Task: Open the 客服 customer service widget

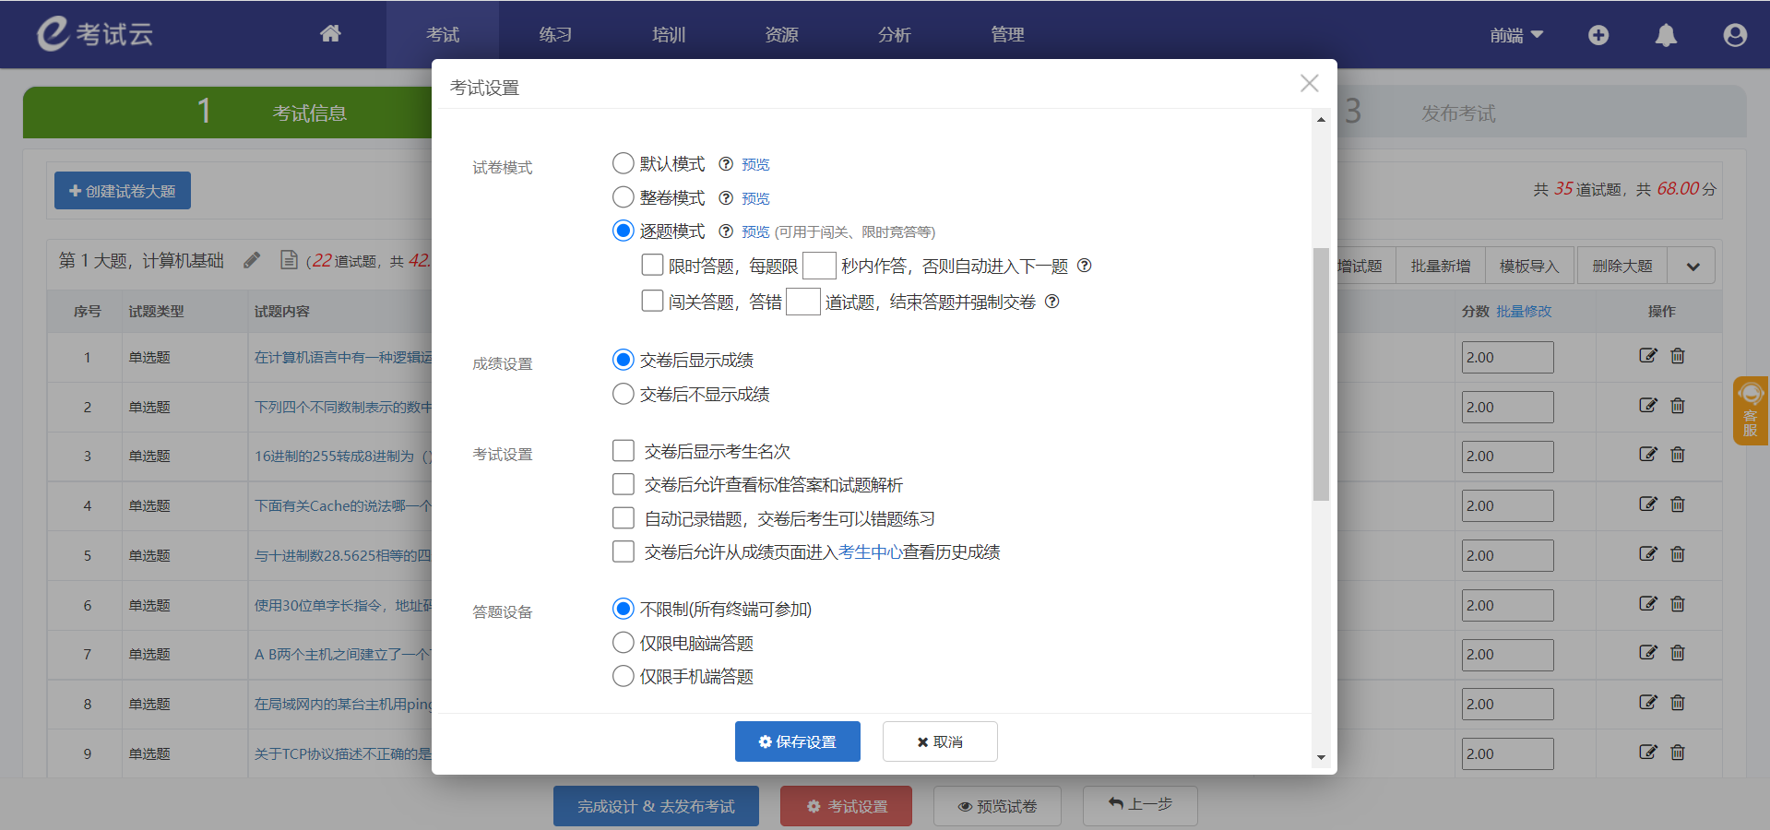Action: (1750, 410)
